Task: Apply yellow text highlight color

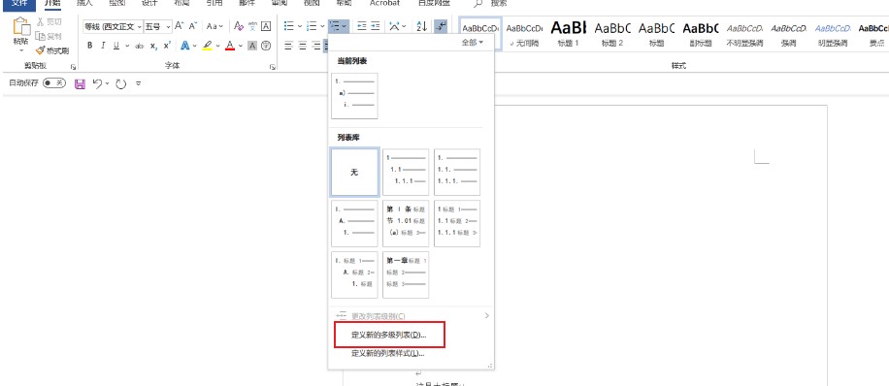Action: 208,46
